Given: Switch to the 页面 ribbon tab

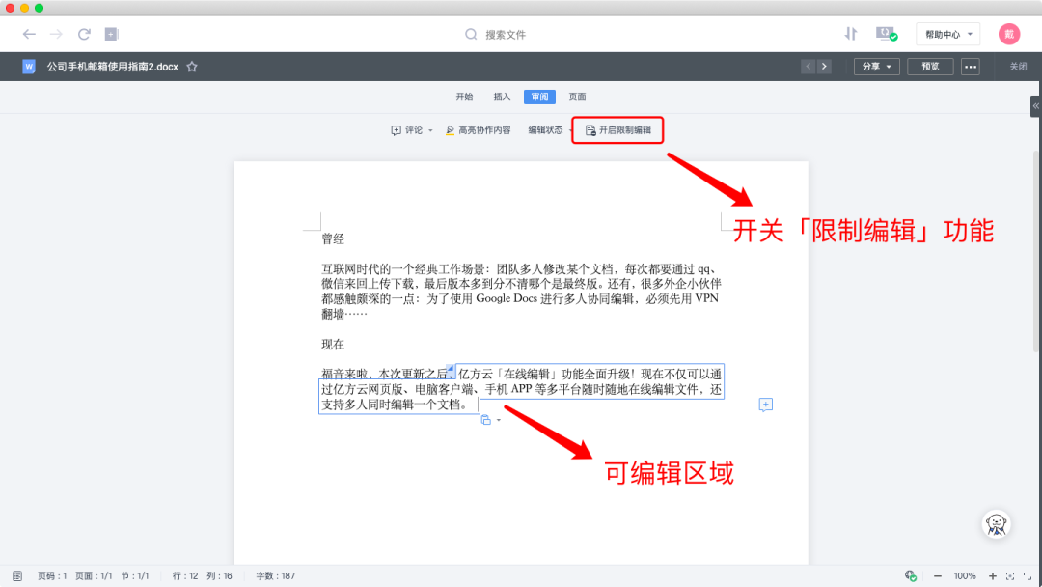Looking at the screenshot, I should 578,97.
